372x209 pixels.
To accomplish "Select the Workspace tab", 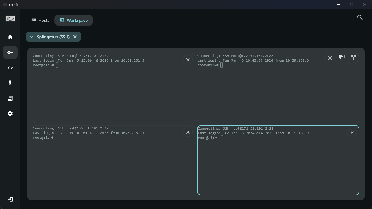I will (74, 20).
